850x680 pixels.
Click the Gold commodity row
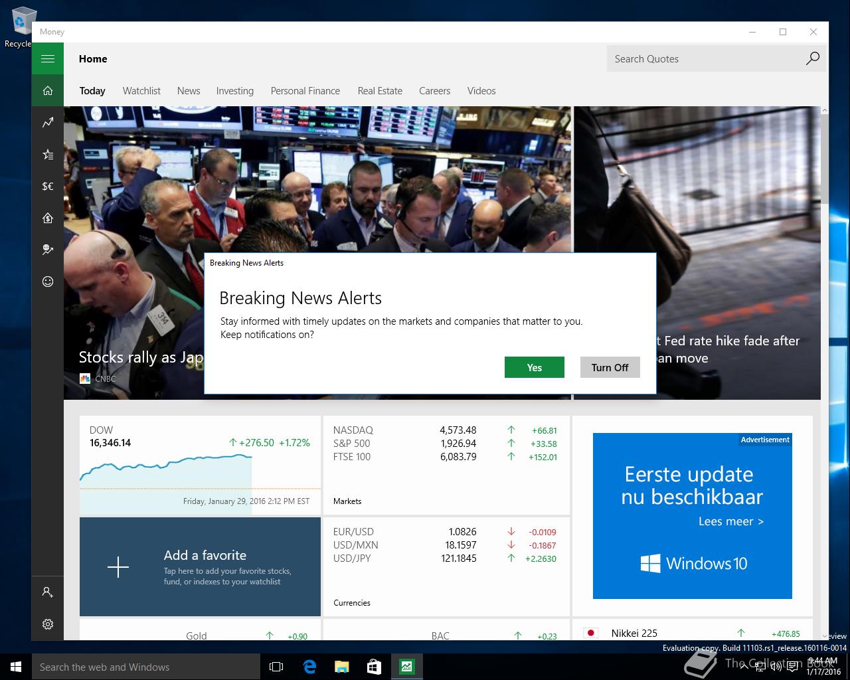(200, 636)
